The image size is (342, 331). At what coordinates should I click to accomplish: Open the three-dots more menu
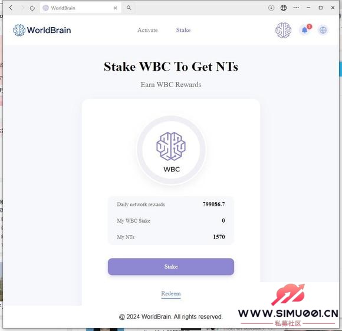pyautogui.click(x=296, y=8)
